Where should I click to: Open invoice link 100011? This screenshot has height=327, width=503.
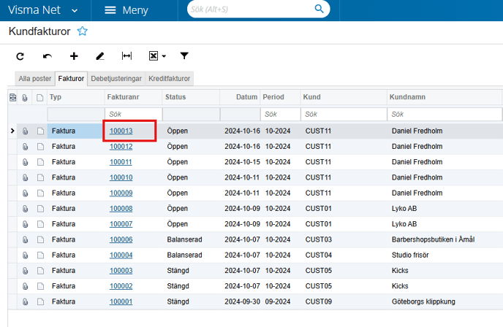coord(121,162)
